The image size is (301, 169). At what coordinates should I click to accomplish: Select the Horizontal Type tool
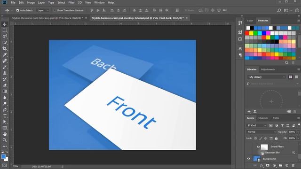(5, 116)
